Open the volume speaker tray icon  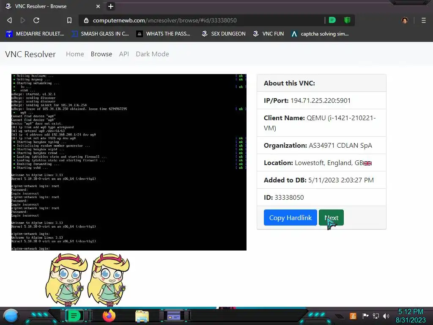pos(386,316)
